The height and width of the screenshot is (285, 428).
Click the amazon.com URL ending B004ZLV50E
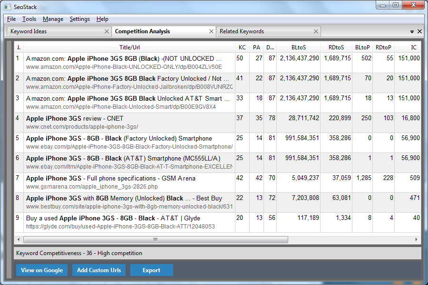point(124,67)
